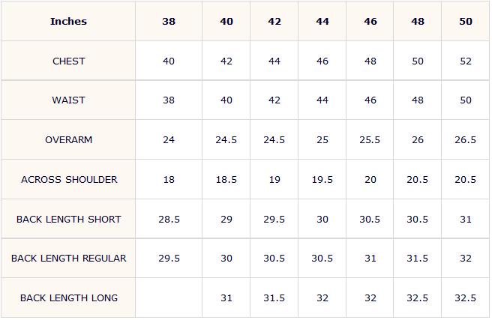This screenshot has width=492, height=320.
Task: Click the BACK LENGTH LONG label
Action: click(69, 298)
